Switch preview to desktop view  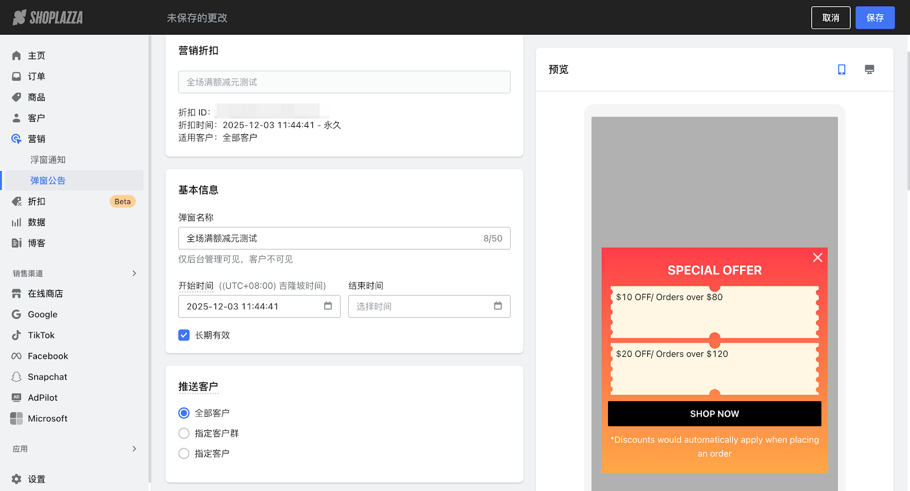coord(869,69)
